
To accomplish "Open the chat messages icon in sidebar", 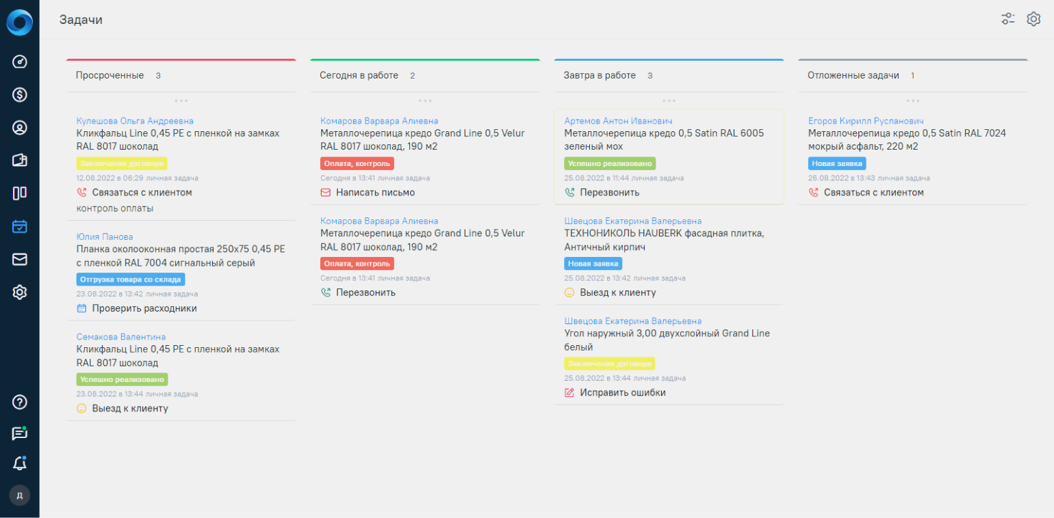I will [x=20, y=434].
